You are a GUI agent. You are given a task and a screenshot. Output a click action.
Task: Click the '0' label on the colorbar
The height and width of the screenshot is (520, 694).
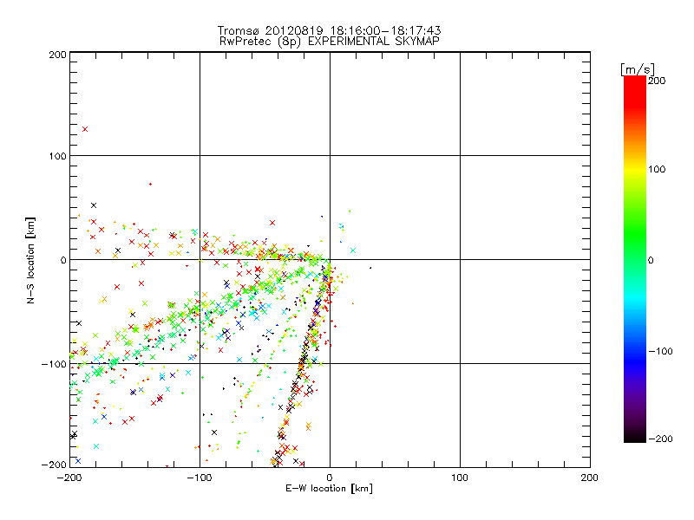click(x=651, y=261)
